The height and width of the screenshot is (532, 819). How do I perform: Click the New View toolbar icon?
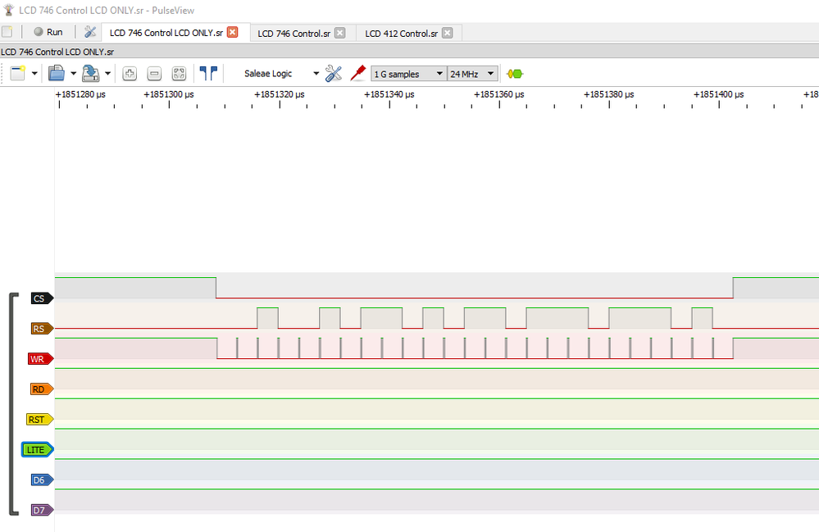coord(18,73)
